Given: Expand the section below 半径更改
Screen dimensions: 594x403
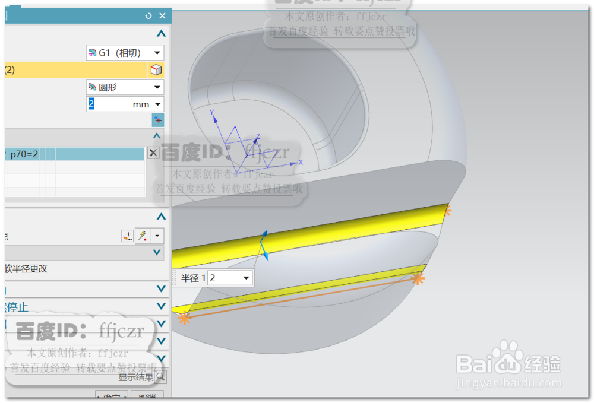Looking at the screenshot, I should coord(161,289).
